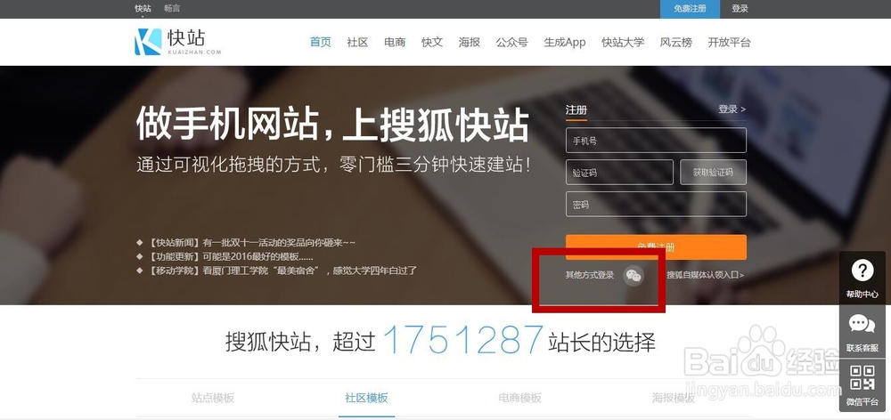Viewport: 891px width, 420px height.
Task: Focus the 验证码 input field
Action: click(619, 173)
